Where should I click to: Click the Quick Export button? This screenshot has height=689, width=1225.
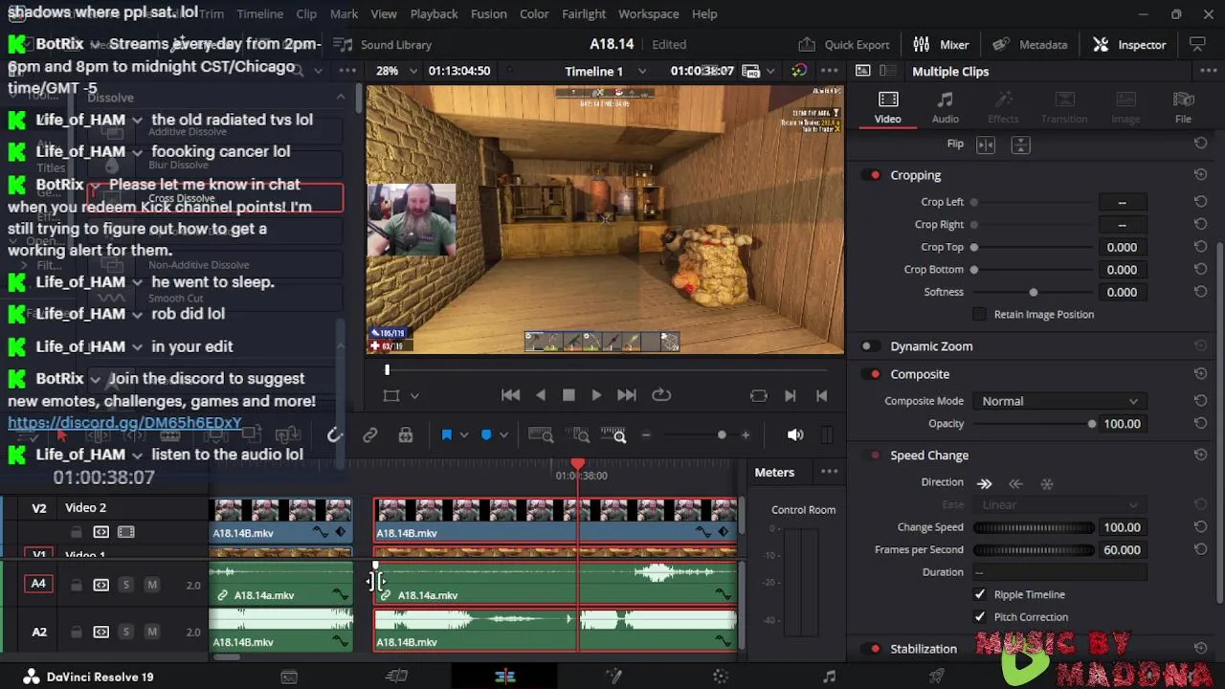844,45
